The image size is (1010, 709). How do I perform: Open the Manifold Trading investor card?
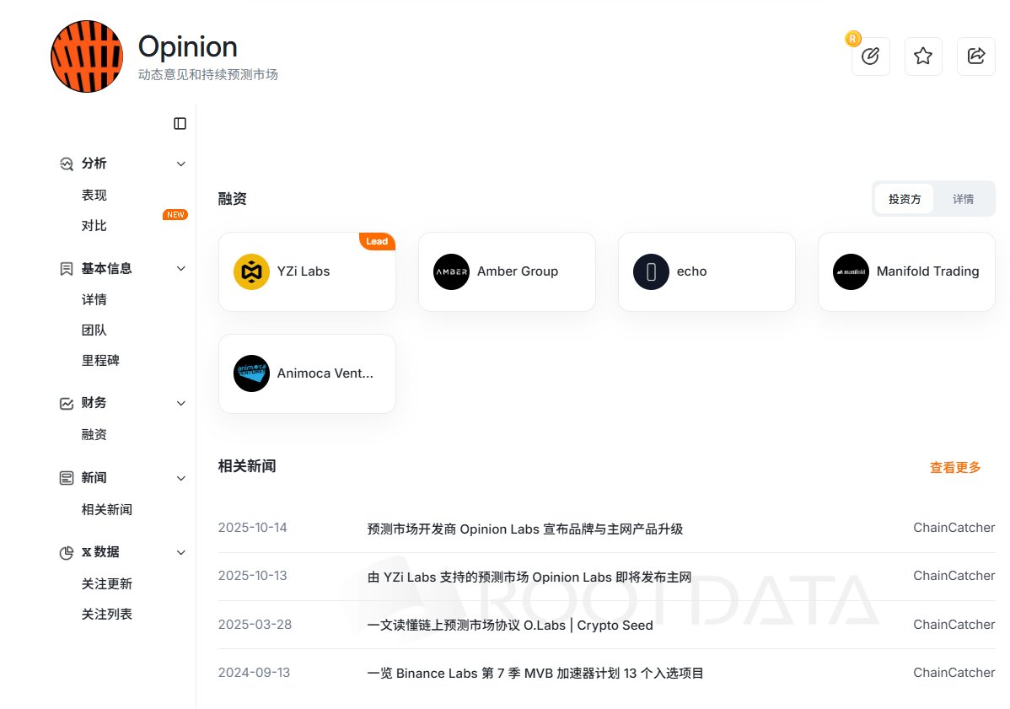coord(906,271)
